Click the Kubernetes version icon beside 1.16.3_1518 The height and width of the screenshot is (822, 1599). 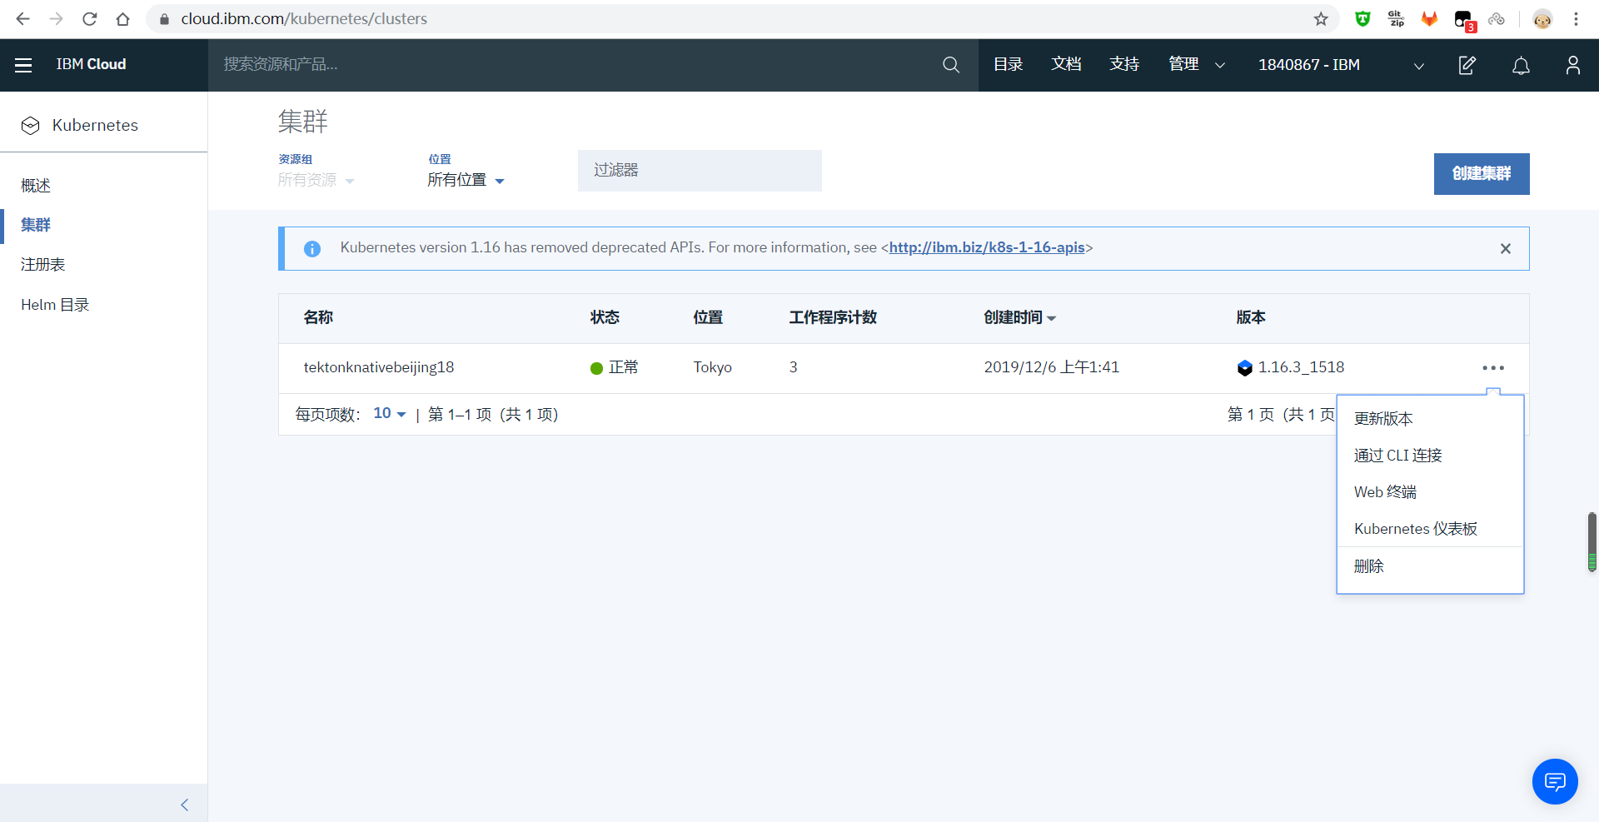click(x=1245, y=367)
